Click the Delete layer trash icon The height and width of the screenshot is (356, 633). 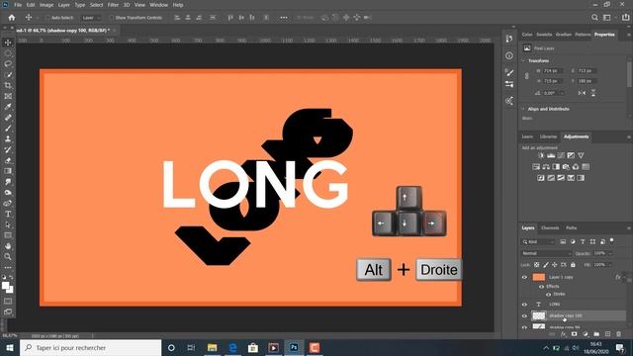(618, 334)
